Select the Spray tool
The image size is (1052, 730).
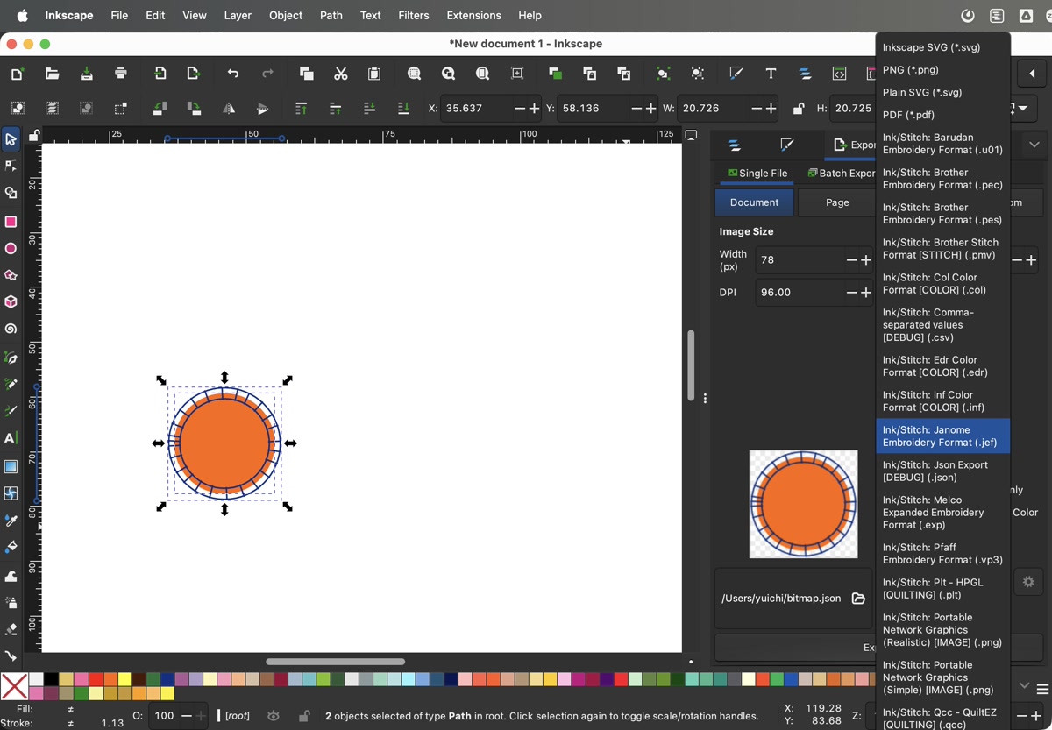point(11,603)
